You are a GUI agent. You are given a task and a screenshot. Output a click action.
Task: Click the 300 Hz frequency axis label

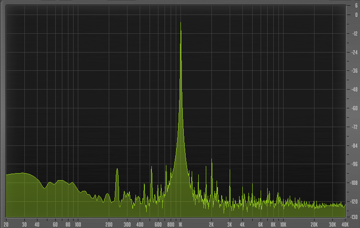[127, 225]
